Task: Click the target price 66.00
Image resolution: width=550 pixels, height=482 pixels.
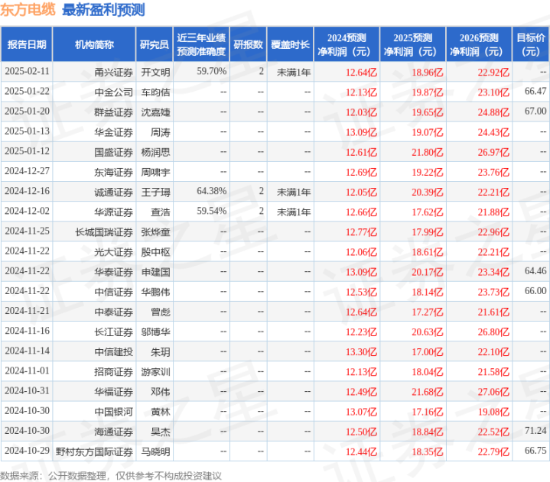Action: [x=535, y=291]
